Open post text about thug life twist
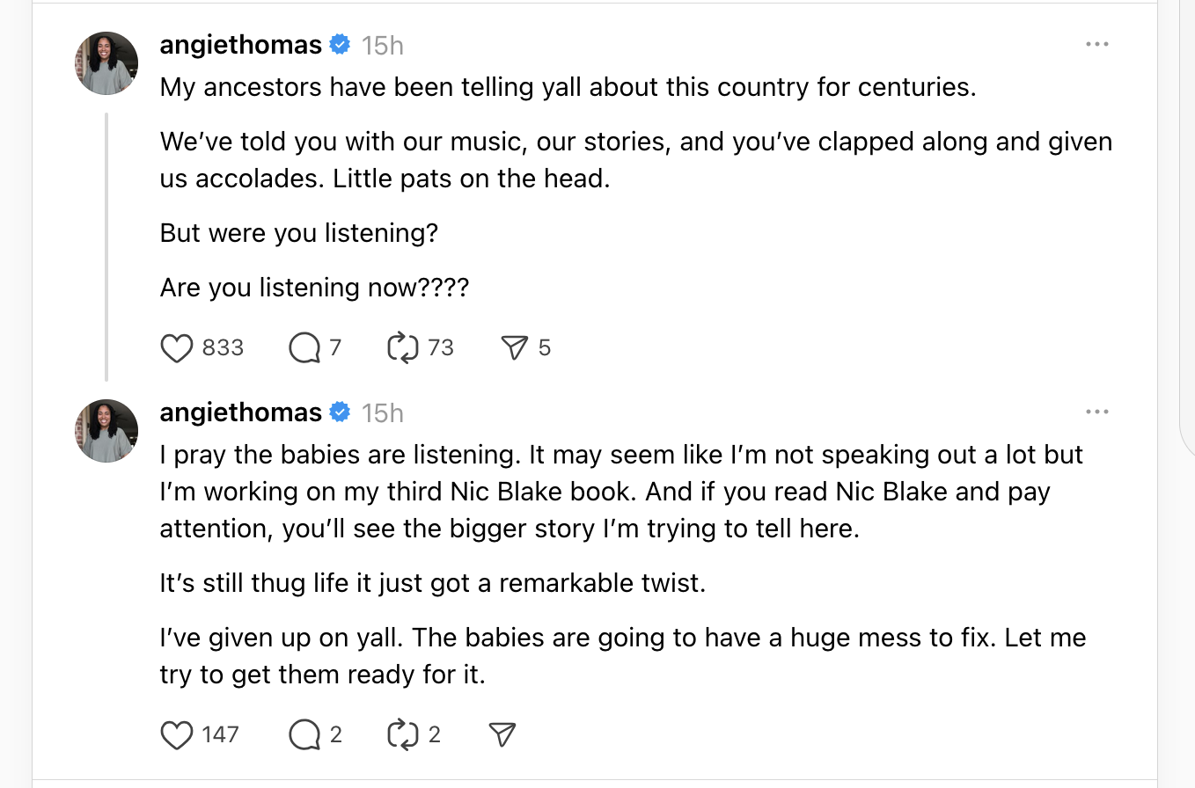This screenshot has width=1195, height=788. pos(432,583)
